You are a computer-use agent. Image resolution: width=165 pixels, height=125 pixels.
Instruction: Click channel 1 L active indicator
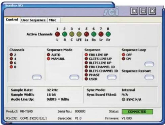coord(57,34)
